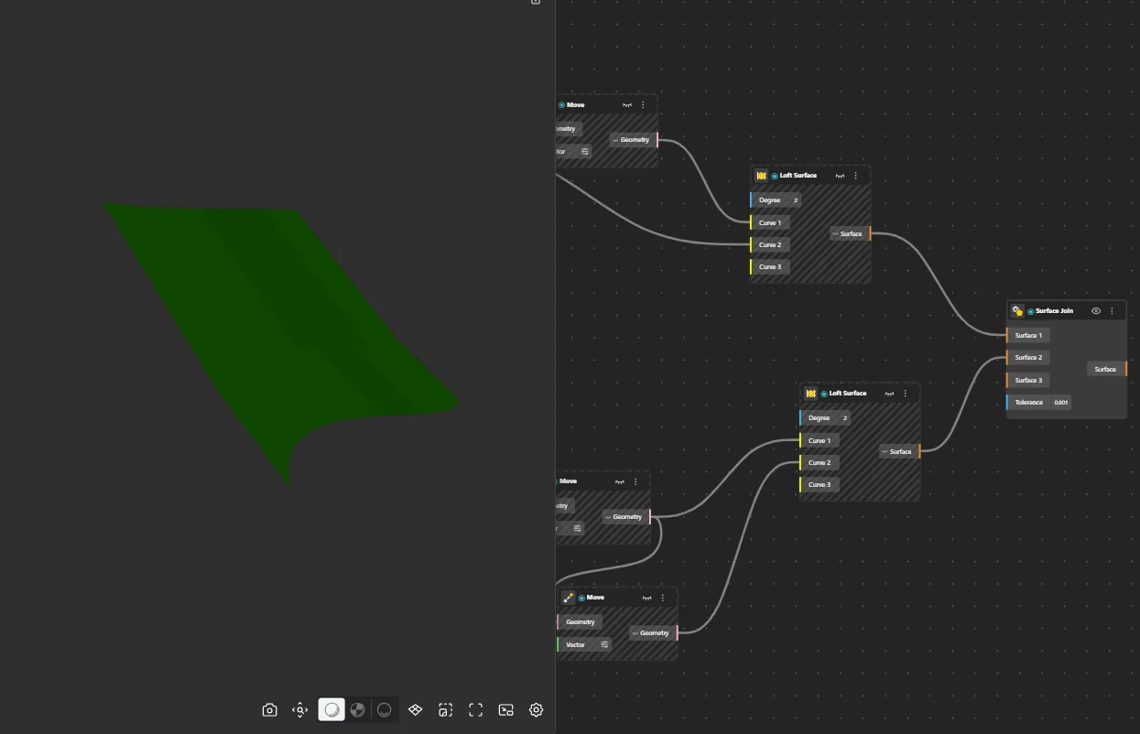Click Curve 1 on Loft Surface feeding Surface 2
The image size is (1140, 734).
click(x=819, y=440)
